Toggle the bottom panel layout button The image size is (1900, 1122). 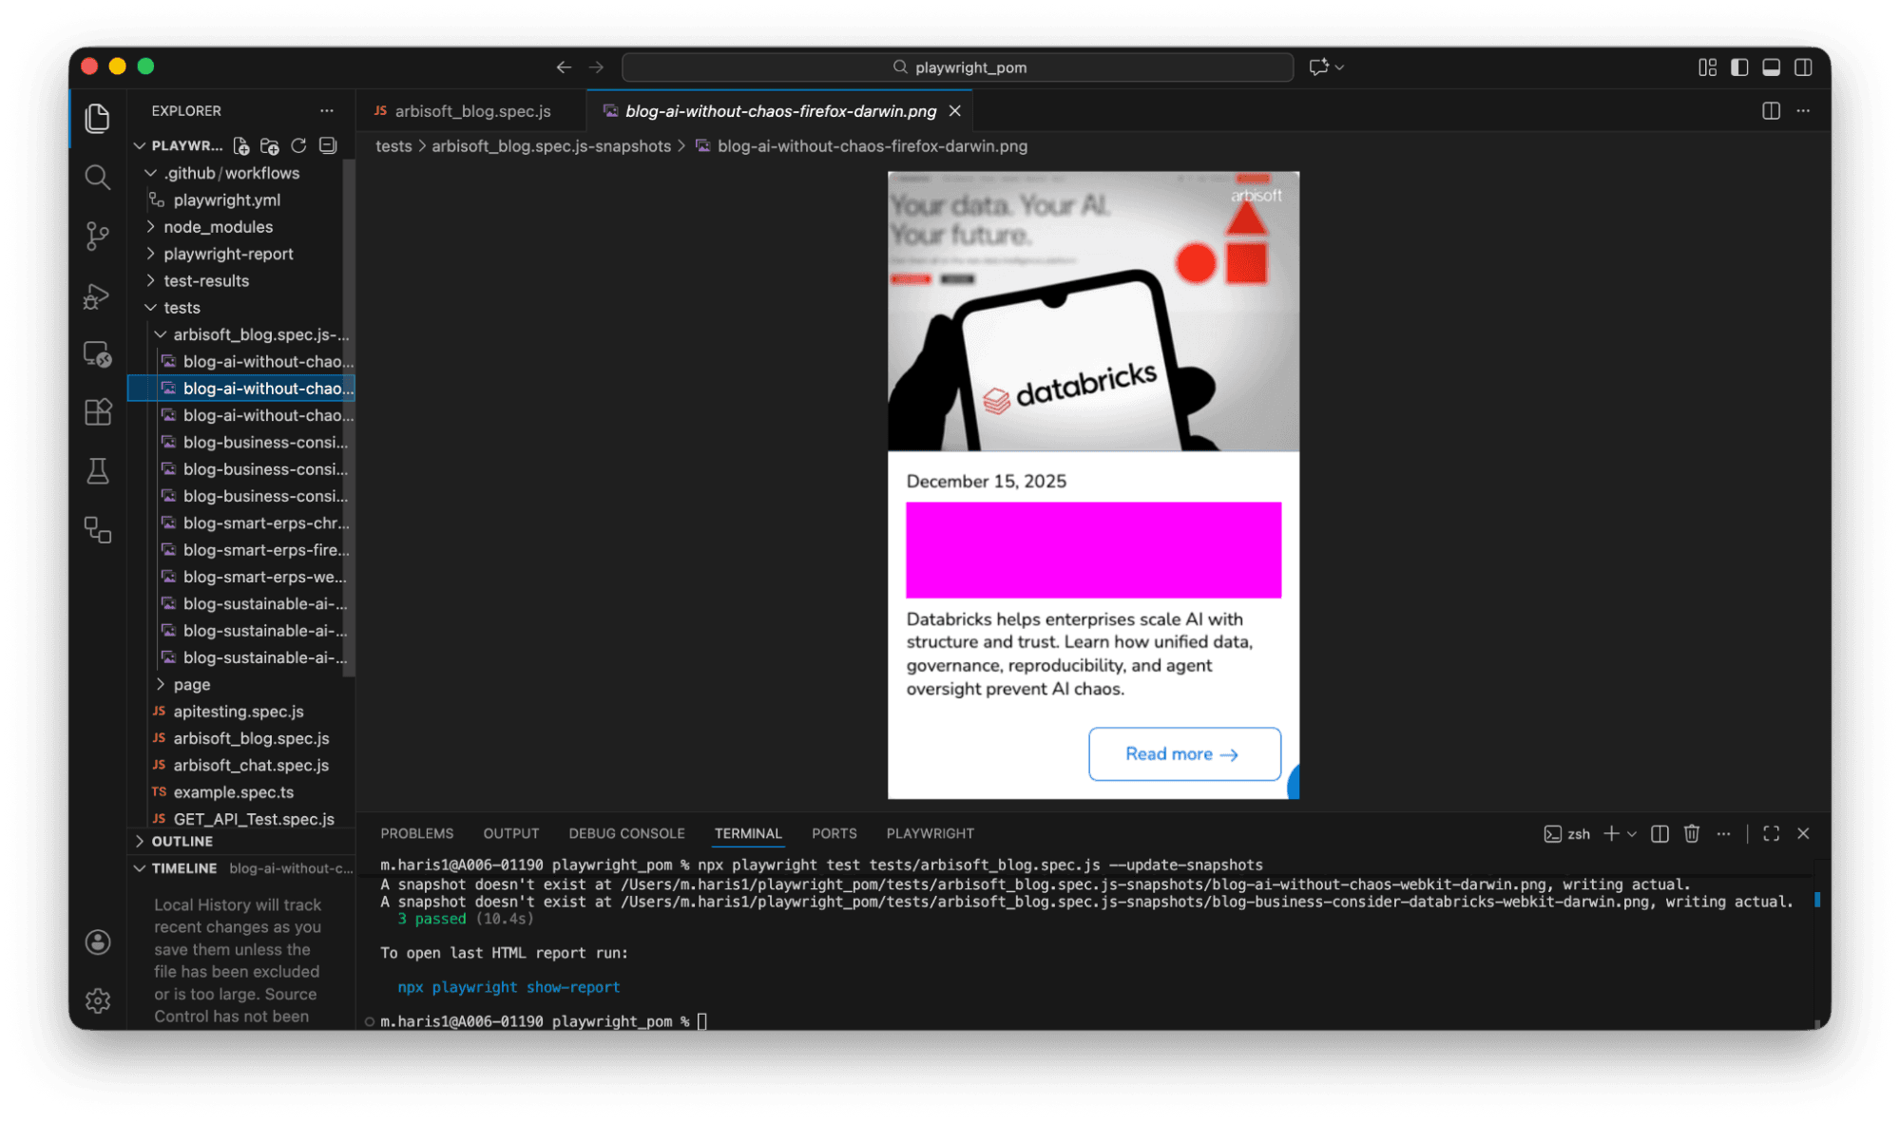tap(1771, 67)
